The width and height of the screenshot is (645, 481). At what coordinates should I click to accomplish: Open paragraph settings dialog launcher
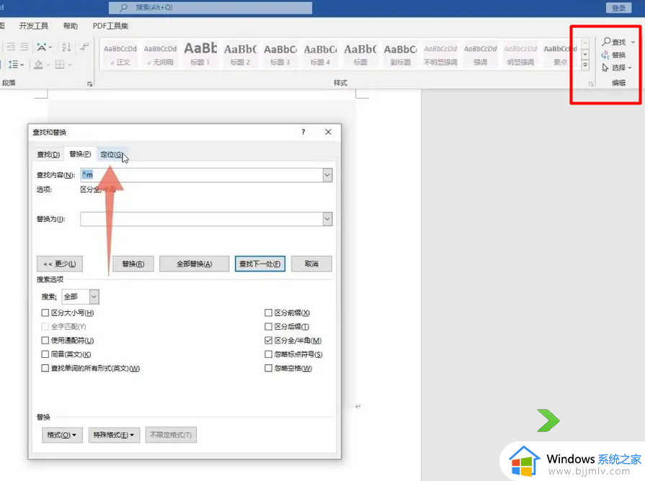[89, 84]
